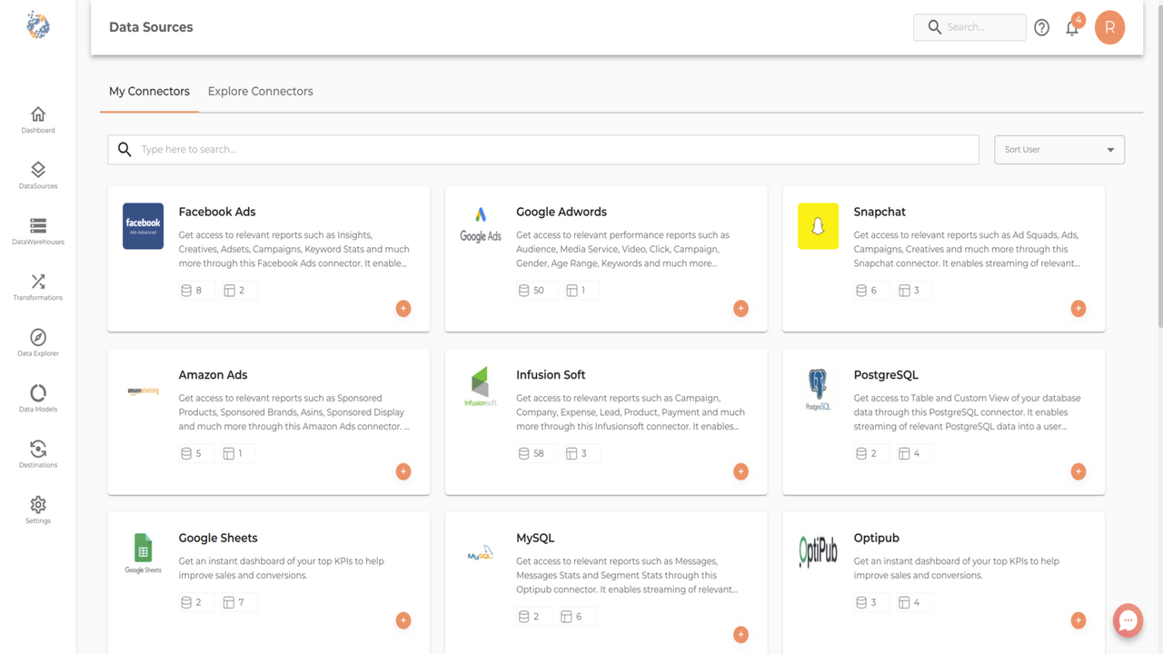1163x654 pixels.
Task: Click Facebook Ads database count 8
Action: (194, 291)
